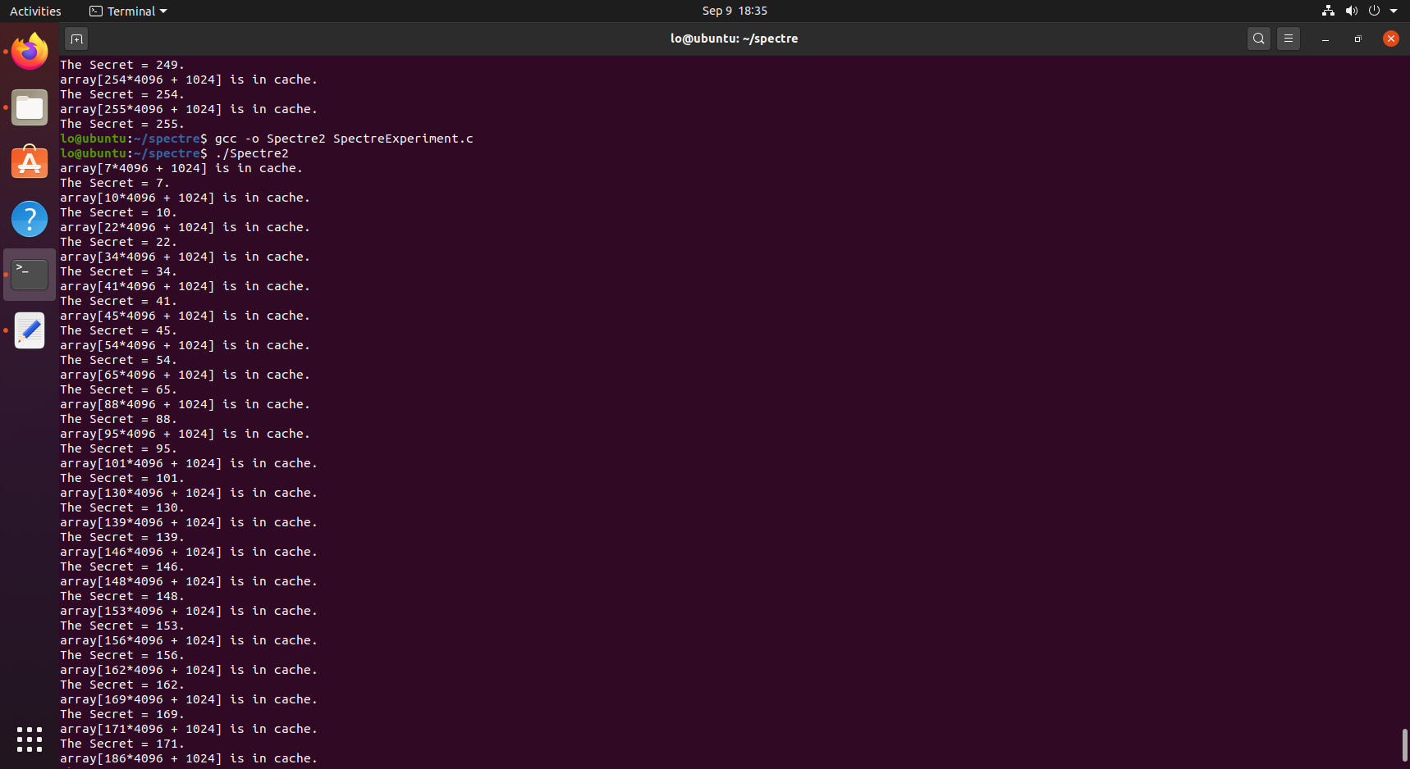Click the gcc -o Spectre2 command line
The image size is (1410, 769).
point(267,139)
